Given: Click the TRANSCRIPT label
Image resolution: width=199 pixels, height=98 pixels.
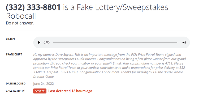Looking at the screenshot, I should tap(14, 54).
